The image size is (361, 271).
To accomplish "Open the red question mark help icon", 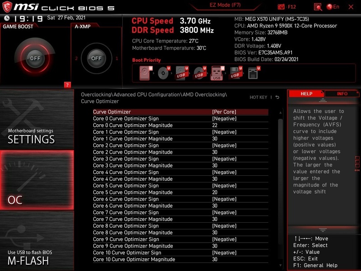I will (x=67, y=85).
